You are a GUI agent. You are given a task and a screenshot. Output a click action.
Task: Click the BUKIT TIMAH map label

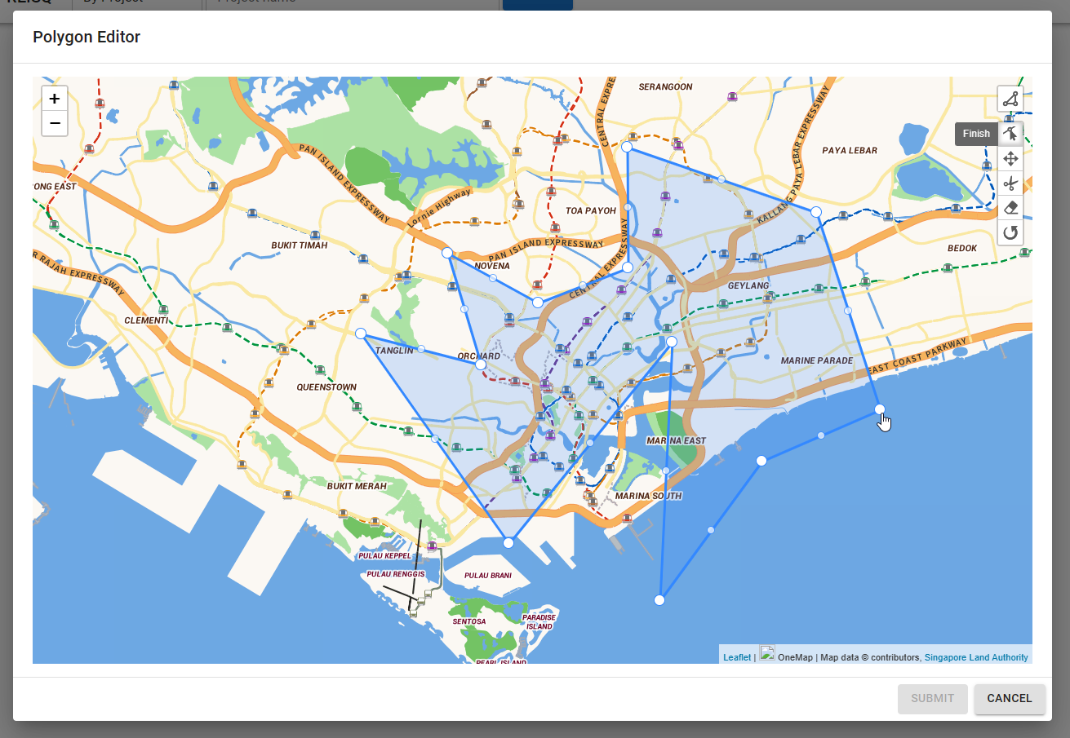coord(300,245)
